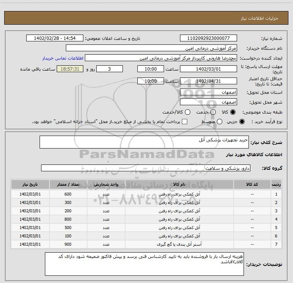Select the متوسط purchase type radio
The width and height of the screenshot is (293, 283).
[x=220, y=122]
